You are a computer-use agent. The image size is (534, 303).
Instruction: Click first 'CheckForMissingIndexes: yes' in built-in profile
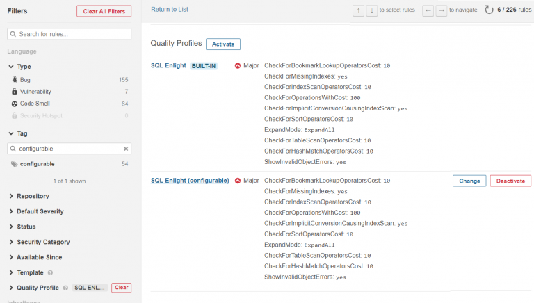(306, 76)
